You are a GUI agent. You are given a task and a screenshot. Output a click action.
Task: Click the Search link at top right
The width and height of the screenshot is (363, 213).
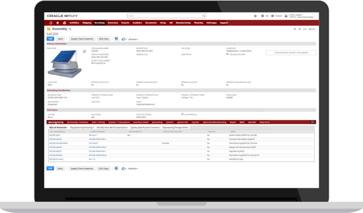click(x=312, y=29)
